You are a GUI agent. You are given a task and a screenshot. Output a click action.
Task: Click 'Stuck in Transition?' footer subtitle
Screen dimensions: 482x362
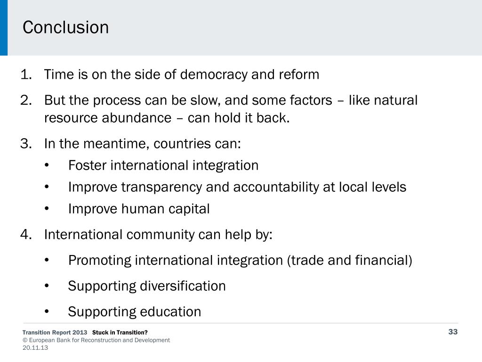pos(120,332)
